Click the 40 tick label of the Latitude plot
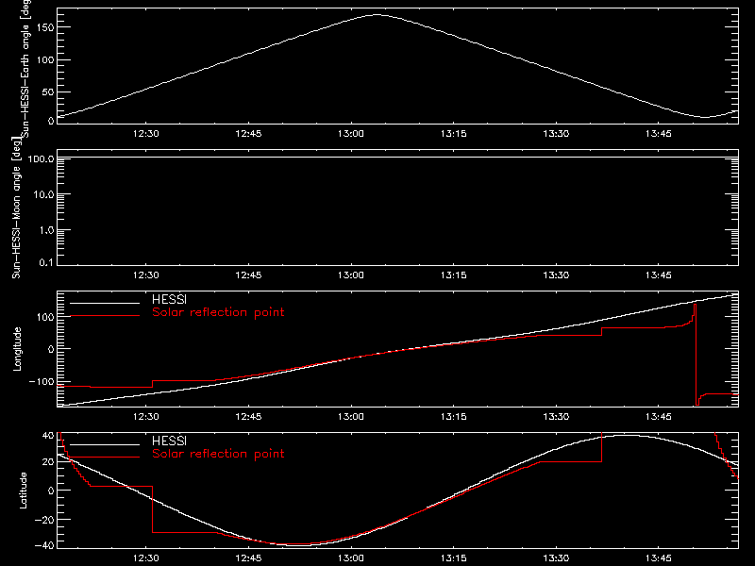The height and width of the screenshot is (566, 755). click(x=48, y=436)
